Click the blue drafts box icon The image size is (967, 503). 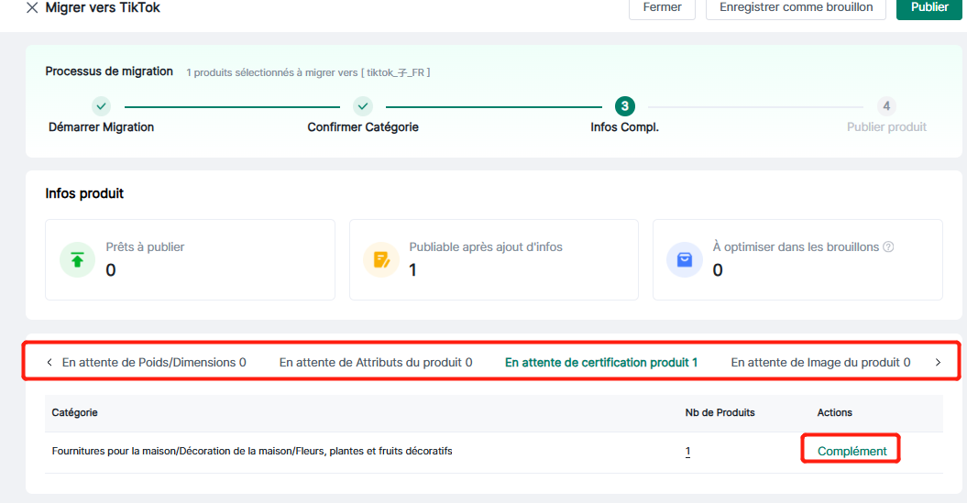pyautogui.click(x=684, y=260)
